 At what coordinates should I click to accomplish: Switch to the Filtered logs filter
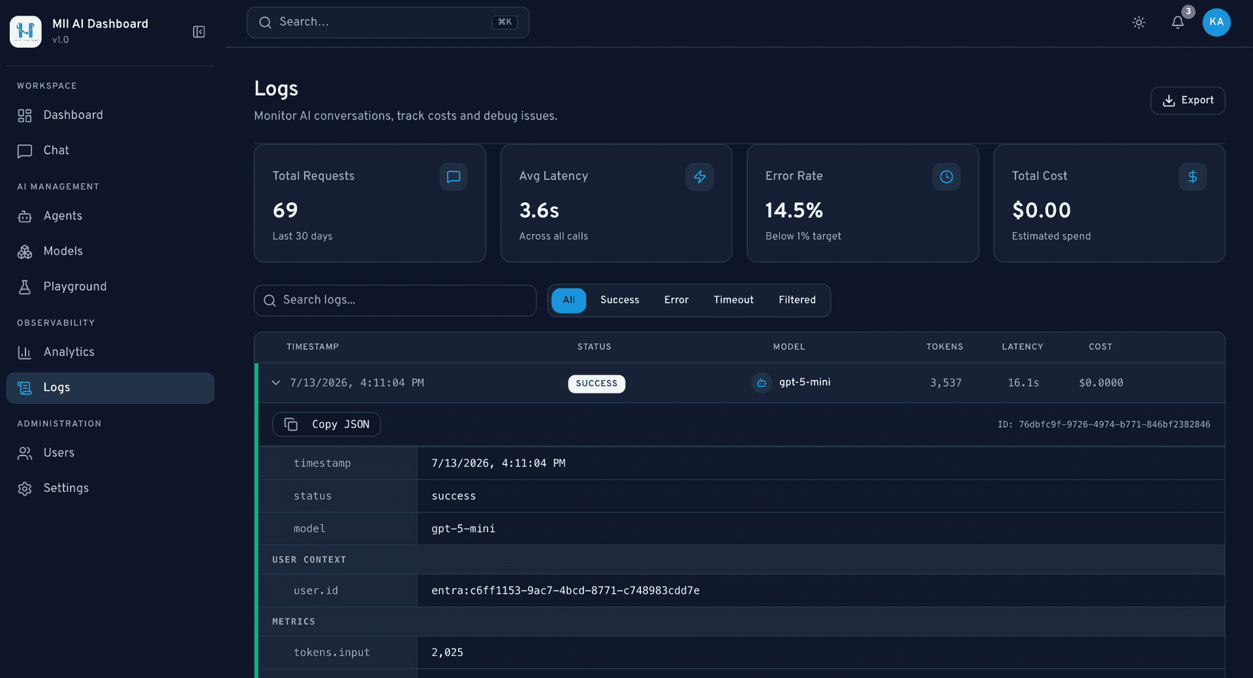pos(797,300)
